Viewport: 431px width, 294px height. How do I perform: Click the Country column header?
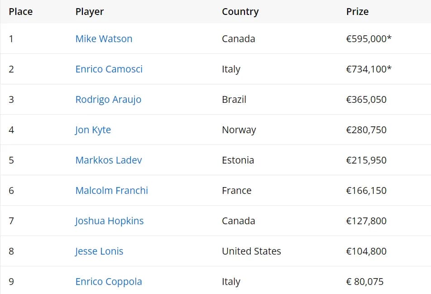(x=240, y=11)
